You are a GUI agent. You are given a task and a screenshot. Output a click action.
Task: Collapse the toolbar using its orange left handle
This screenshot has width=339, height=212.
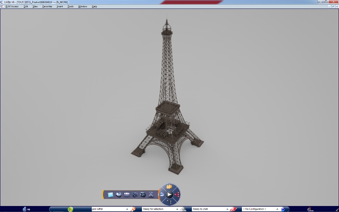pyautogui.click(x=103, y=194)
